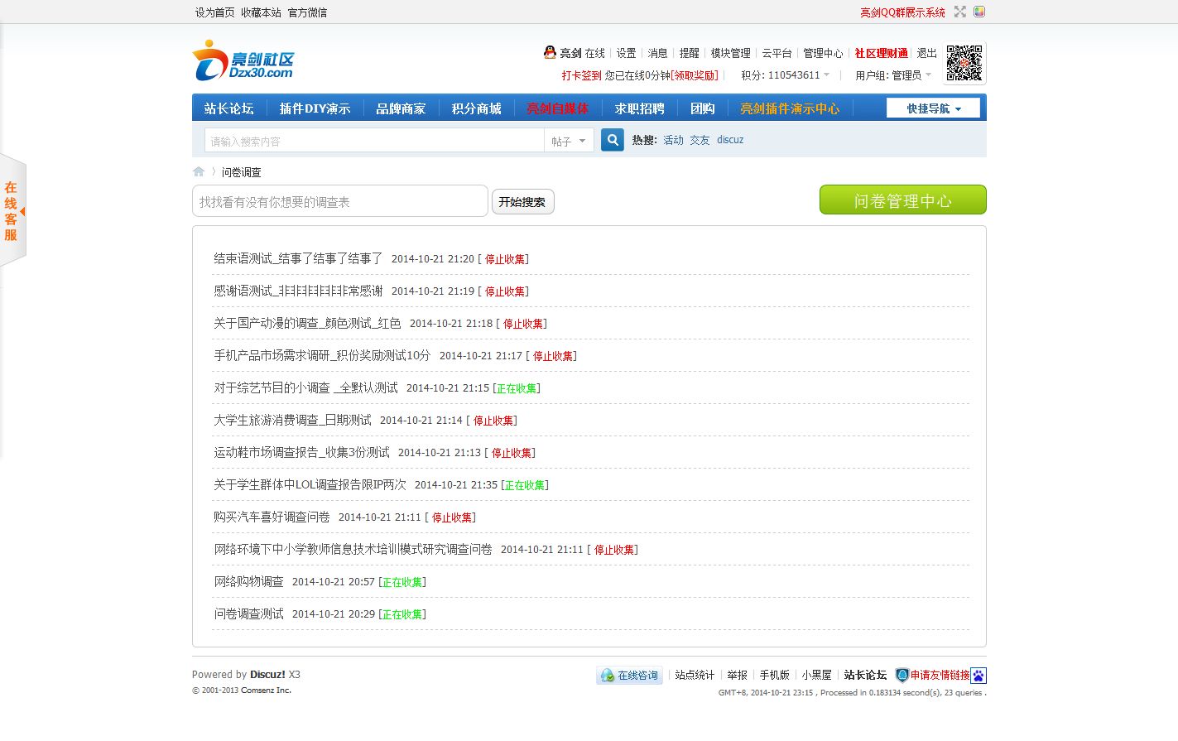Click the 开始搜索 button

tap(522, 202)
